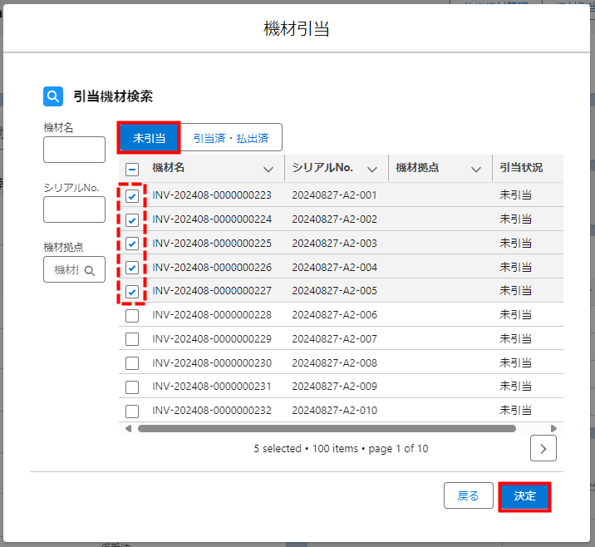
Task: Switch to the 引当済・払出済 tab
Action: click(x=231, y=137)
